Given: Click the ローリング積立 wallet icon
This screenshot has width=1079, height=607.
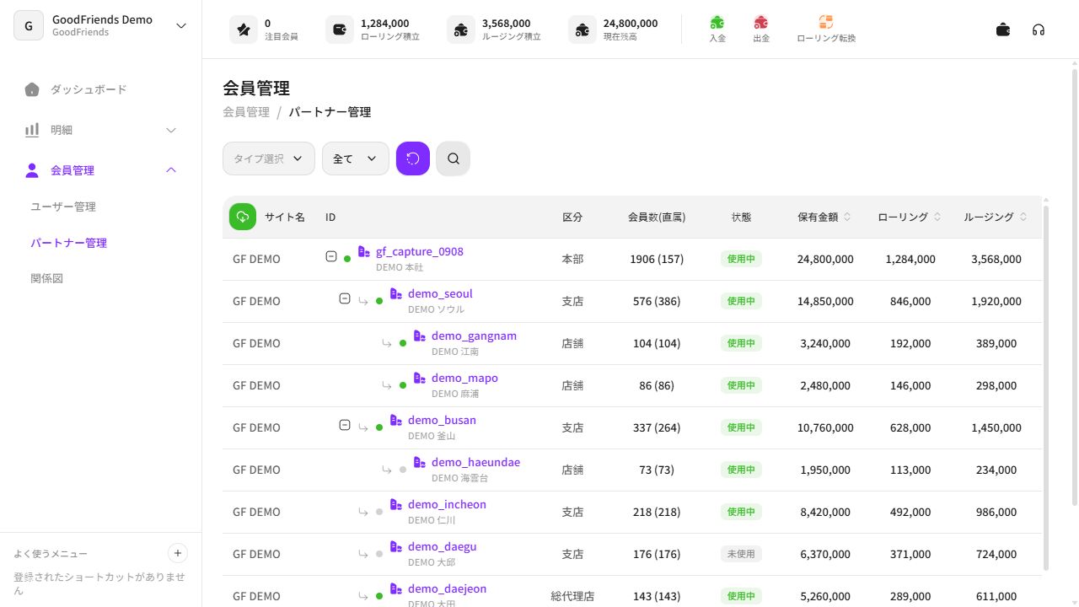Looking at the screenshot, I should (x=340, y=30).
